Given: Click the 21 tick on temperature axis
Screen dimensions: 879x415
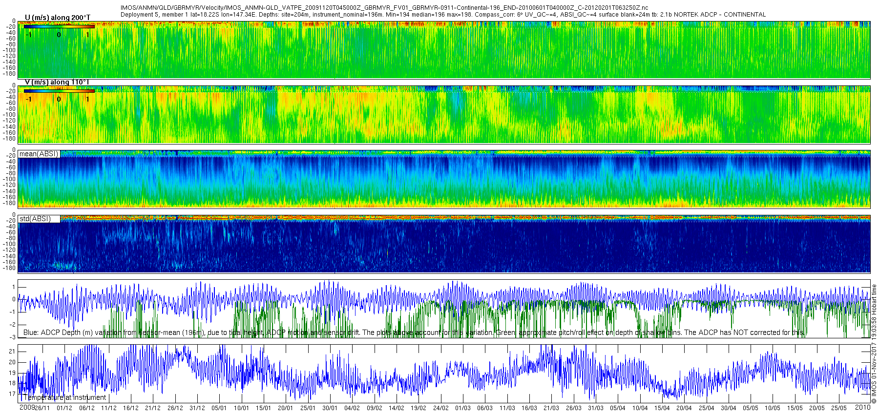Looking at the screenshot, I should pyautogui.click(x=12, y=352).
